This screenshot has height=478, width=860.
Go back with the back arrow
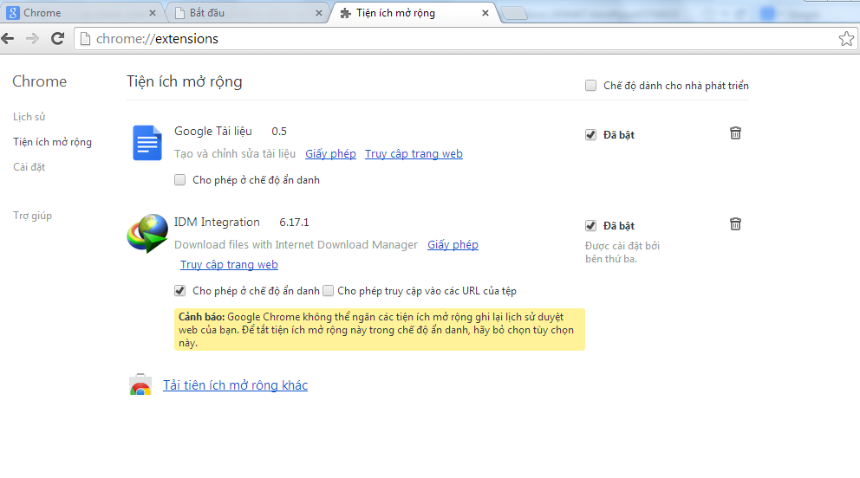coord(8,38)
